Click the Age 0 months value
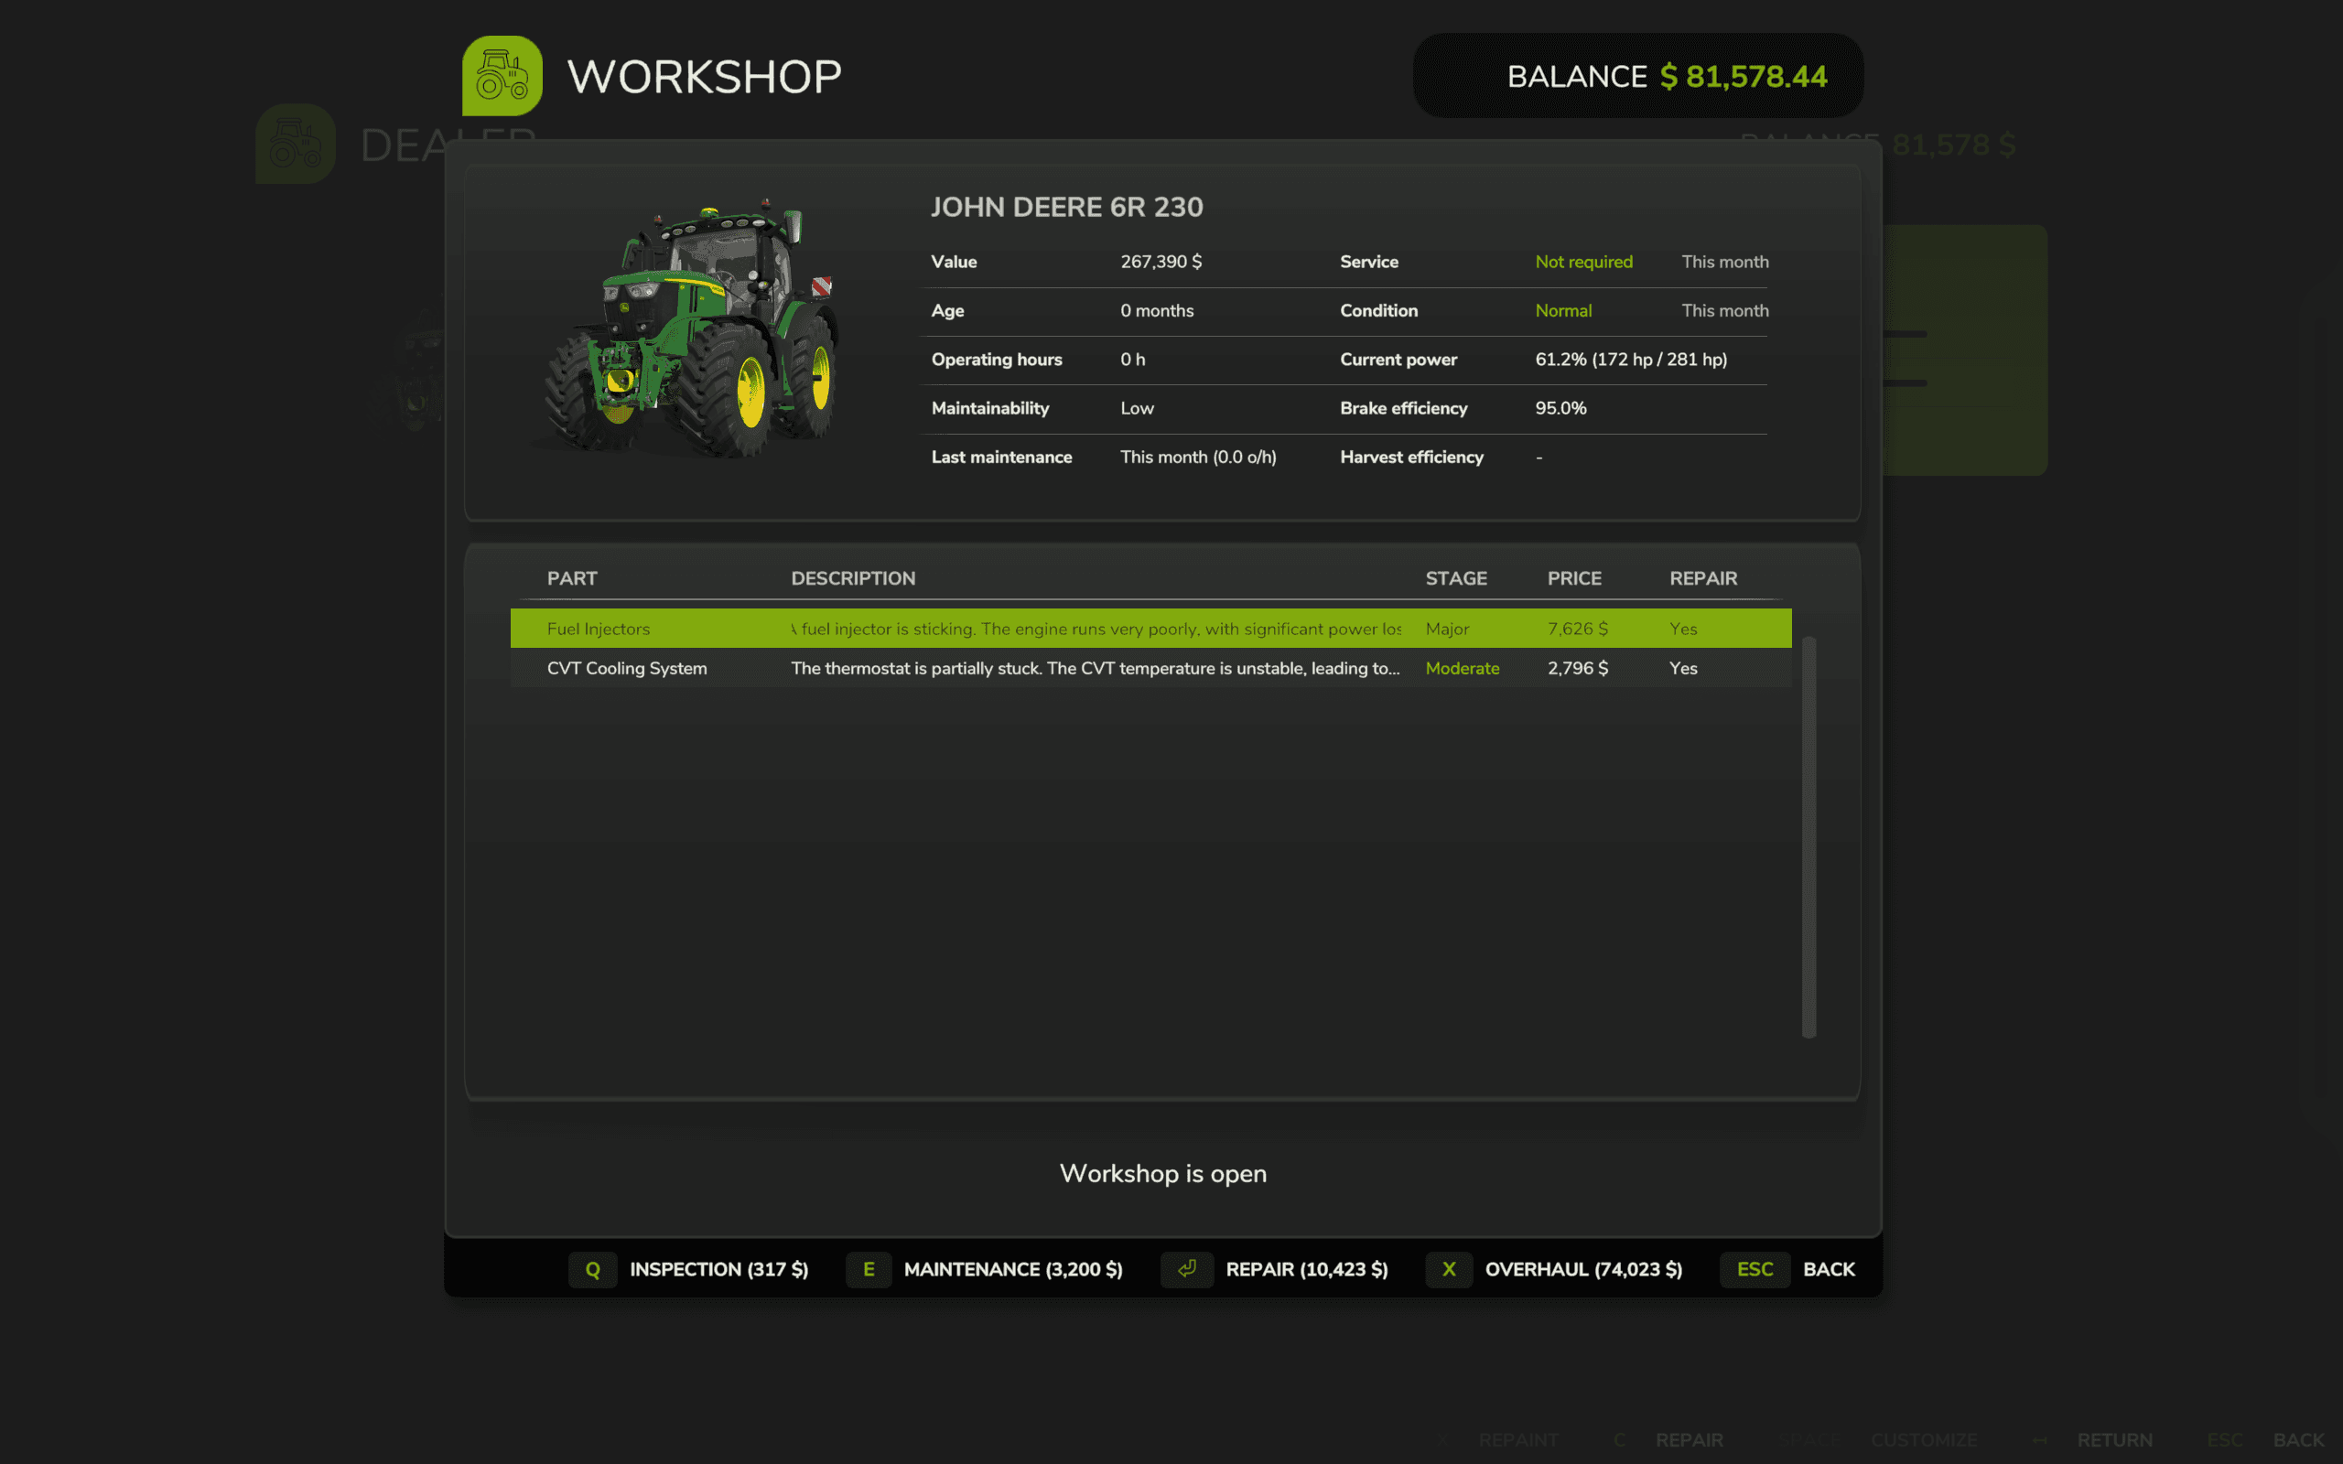The height and width of the screenshot is (1464, 2343). [x=1157, y=311]
